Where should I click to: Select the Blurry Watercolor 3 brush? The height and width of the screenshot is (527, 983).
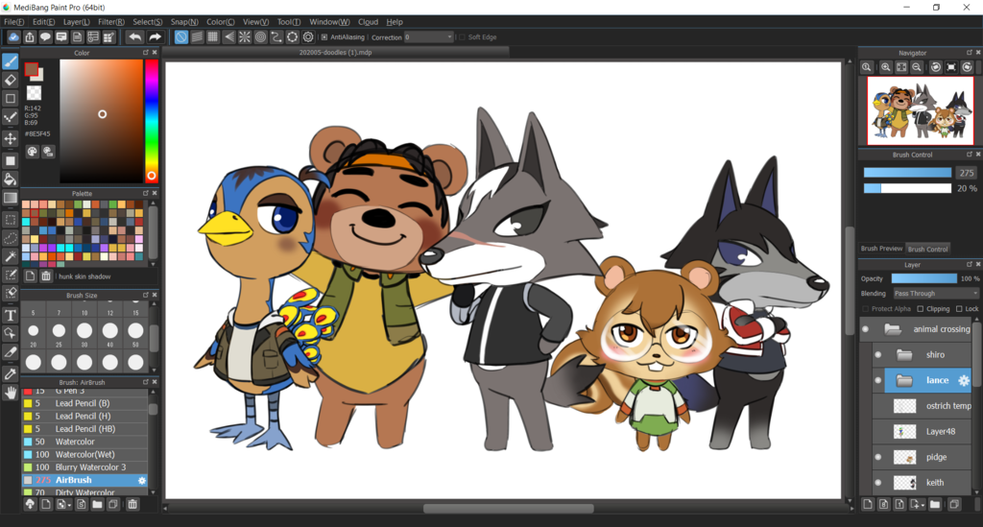(84, 467)
